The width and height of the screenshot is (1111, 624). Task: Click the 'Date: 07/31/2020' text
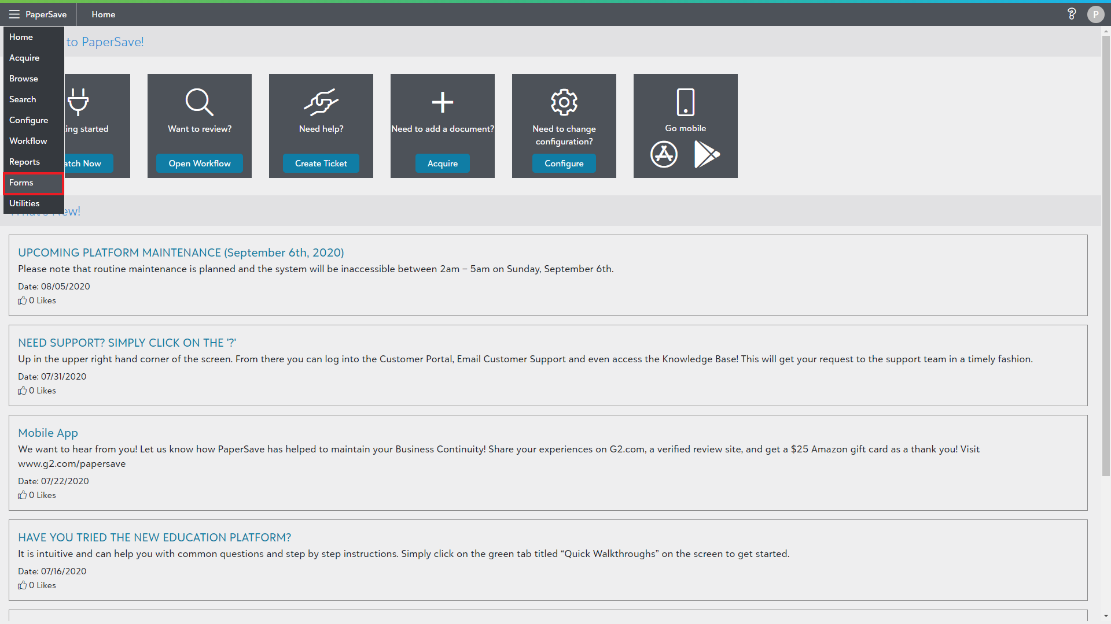coord(52,377)
